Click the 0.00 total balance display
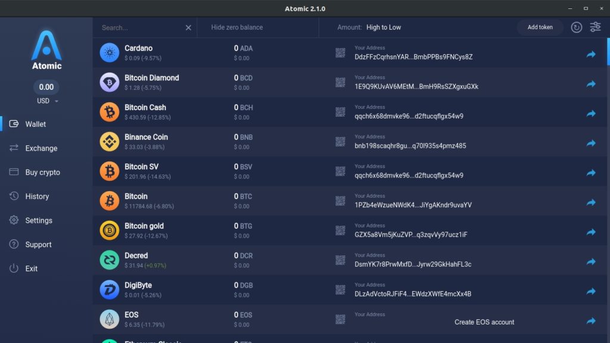This screenshot has height=343, width=610. click(46, 87)
